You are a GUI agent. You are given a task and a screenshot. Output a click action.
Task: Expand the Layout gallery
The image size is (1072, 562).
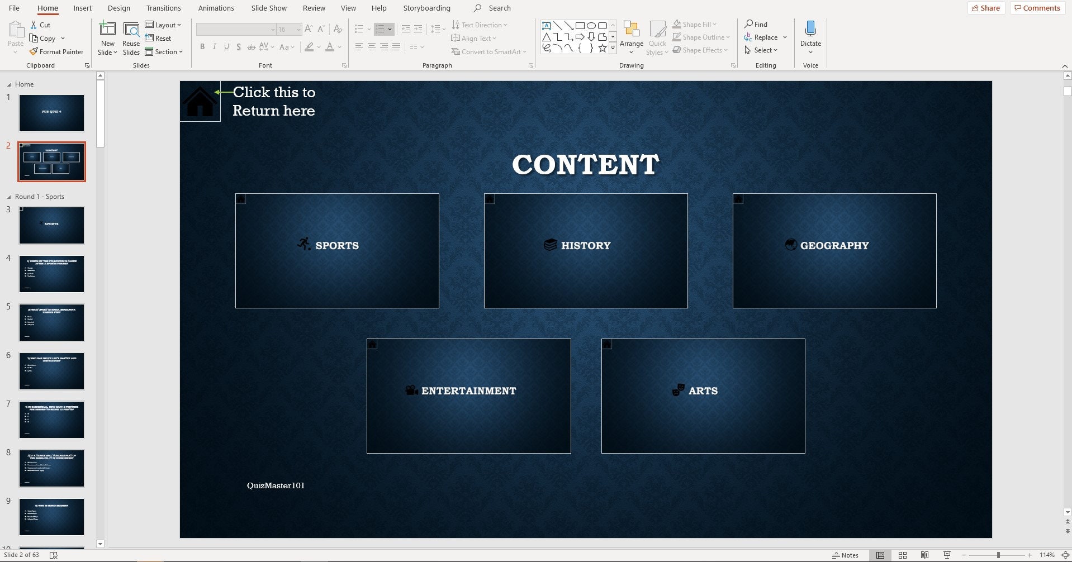point(164,25)
